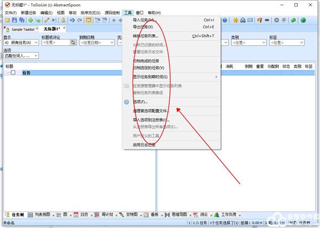320x228 pixels.
Task: Click the printer icon in the toolbar
Action: (x=243, y=20)
